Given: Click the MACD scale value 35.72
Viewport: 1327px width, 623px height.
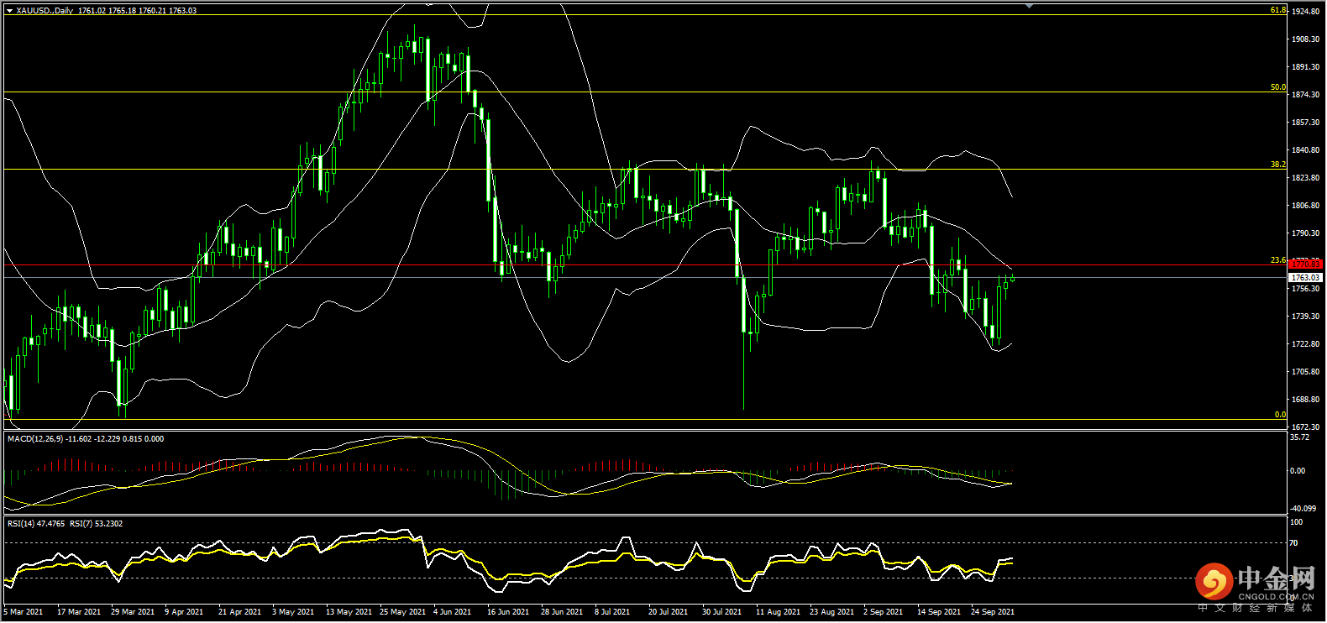Looking at the screenshot, I should click(1299, 437).
